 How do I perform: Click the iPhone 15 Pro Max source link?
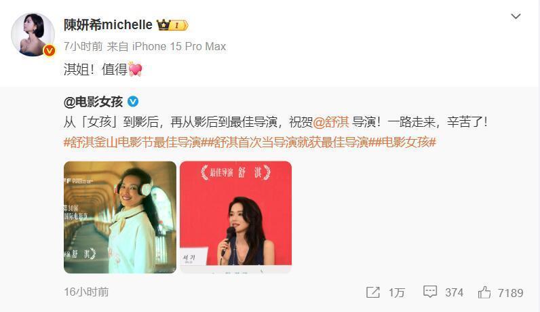[x=179, y=46]
